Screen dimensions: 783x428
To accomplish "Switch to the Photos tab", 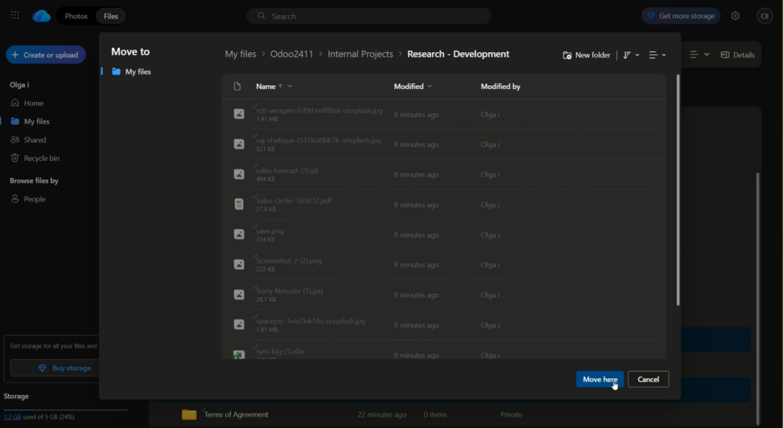I will 76,16.
